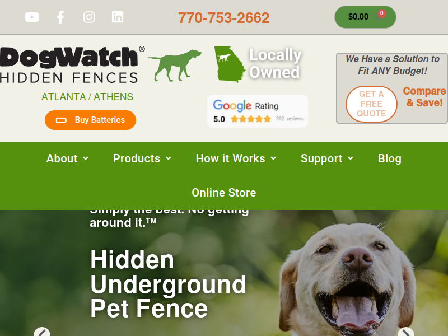448x336 pixels.
Task: Click the green dog silhouette logo
Action: (175, 66)
